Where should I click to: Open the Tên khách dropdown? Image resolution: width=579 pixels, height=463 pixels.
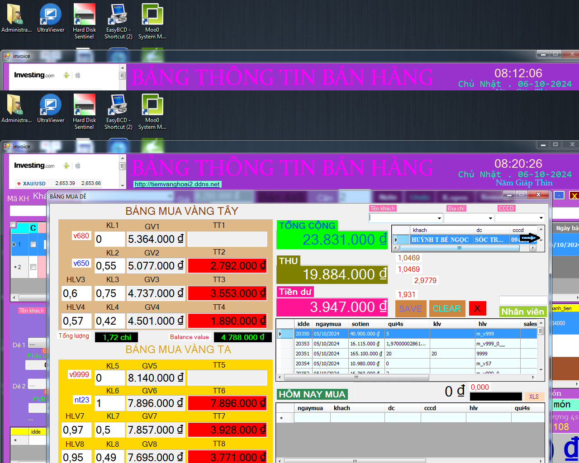pyautogui.click(x=439, y=218)
